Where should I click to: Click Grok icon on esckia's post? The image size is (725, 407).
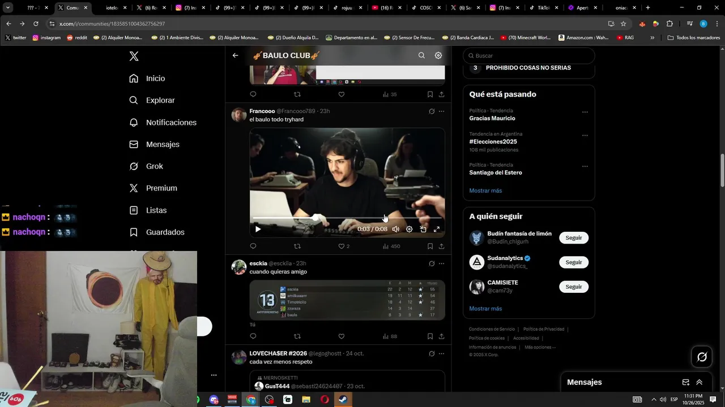(x=432, y=263)
